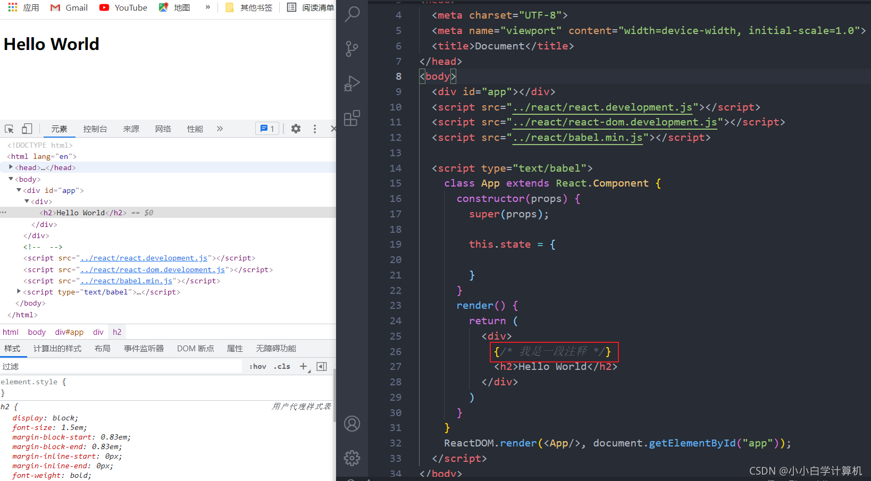Viewport: 871px width, 481px height.
Task: Open the Gmail bookmark
Action: click(x=69, y=7)
